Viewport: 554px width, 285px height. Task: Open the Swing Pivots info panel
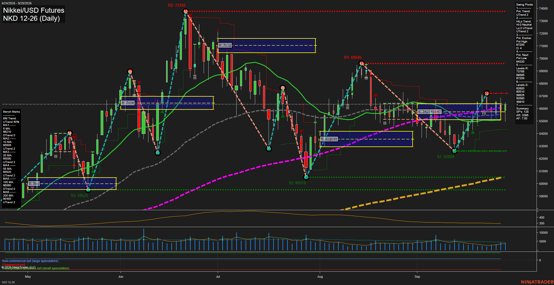point(525,5)
